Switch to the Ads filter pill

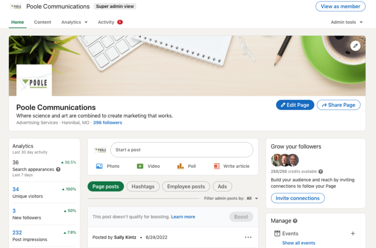click(222, 186)
